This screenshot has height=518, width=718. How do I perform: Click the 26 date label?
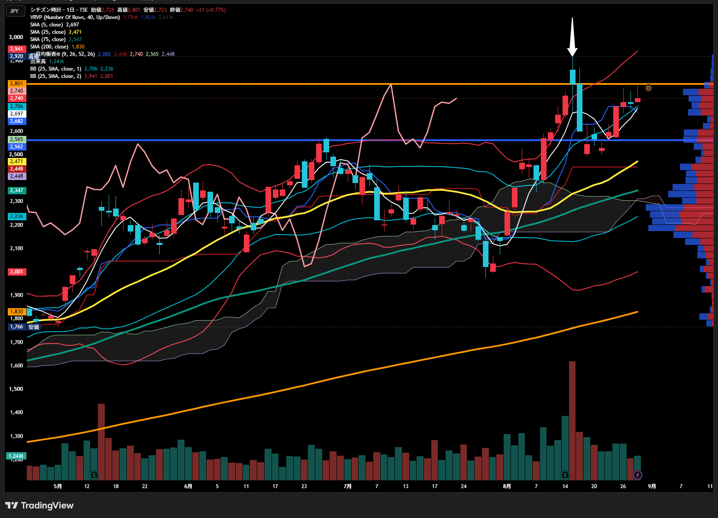pos(623,486)
